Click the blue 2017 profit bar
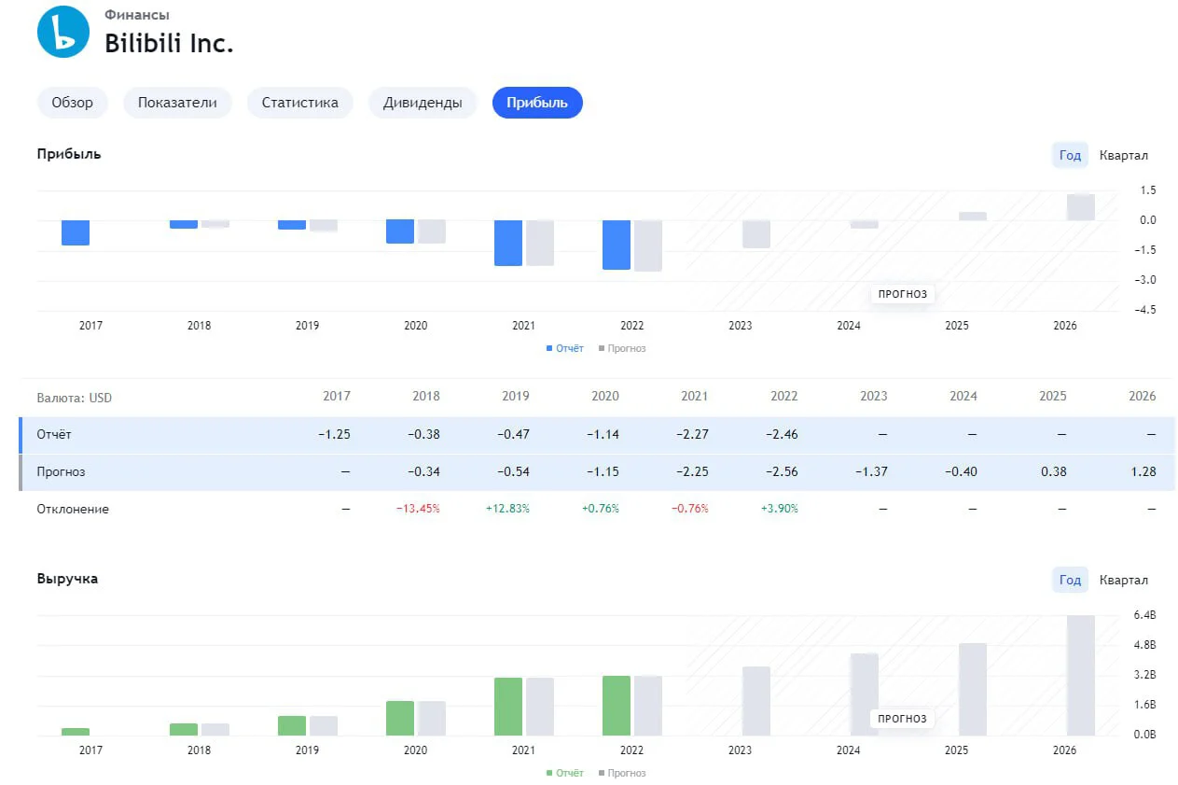This screenshot has height=785, width=1178. pyautogui.click(x=76, y=232)
